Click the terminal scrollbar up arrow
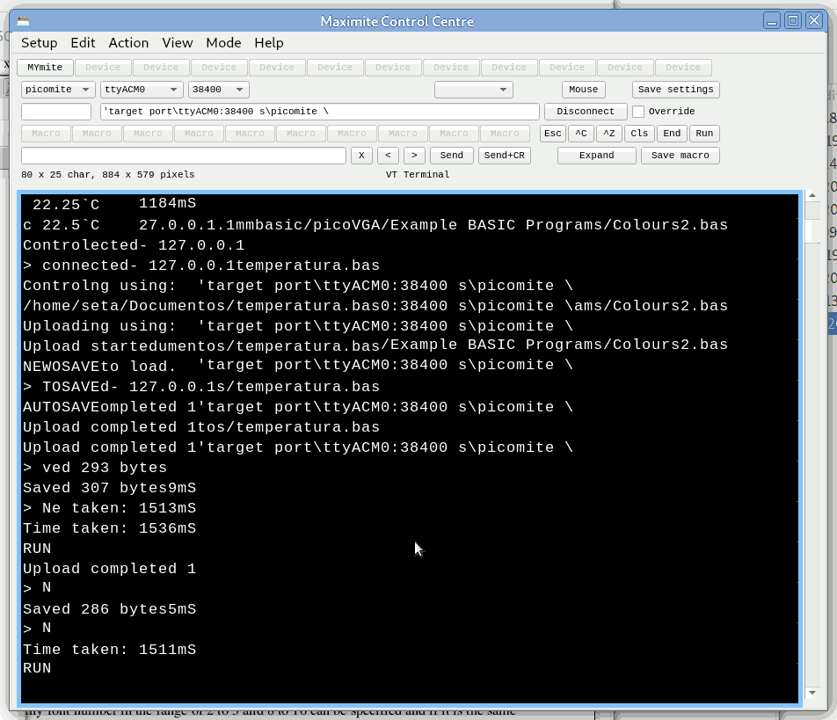 812,196
